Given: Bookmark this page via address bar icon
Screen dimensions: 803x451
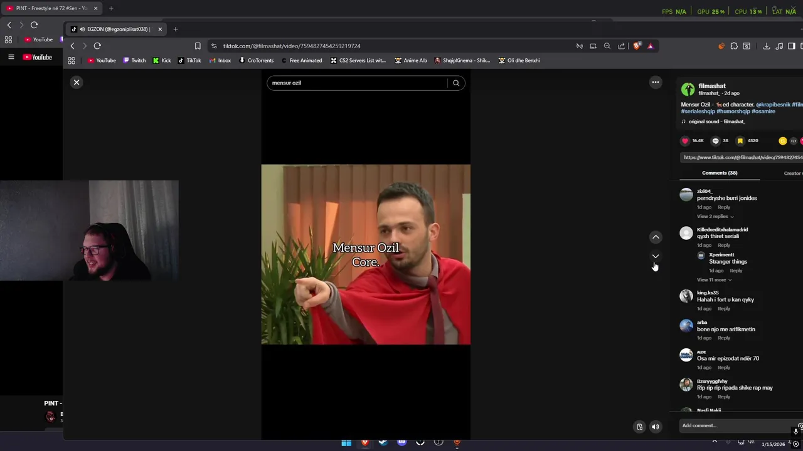Looking at the screenshot, I should [198, 46].
